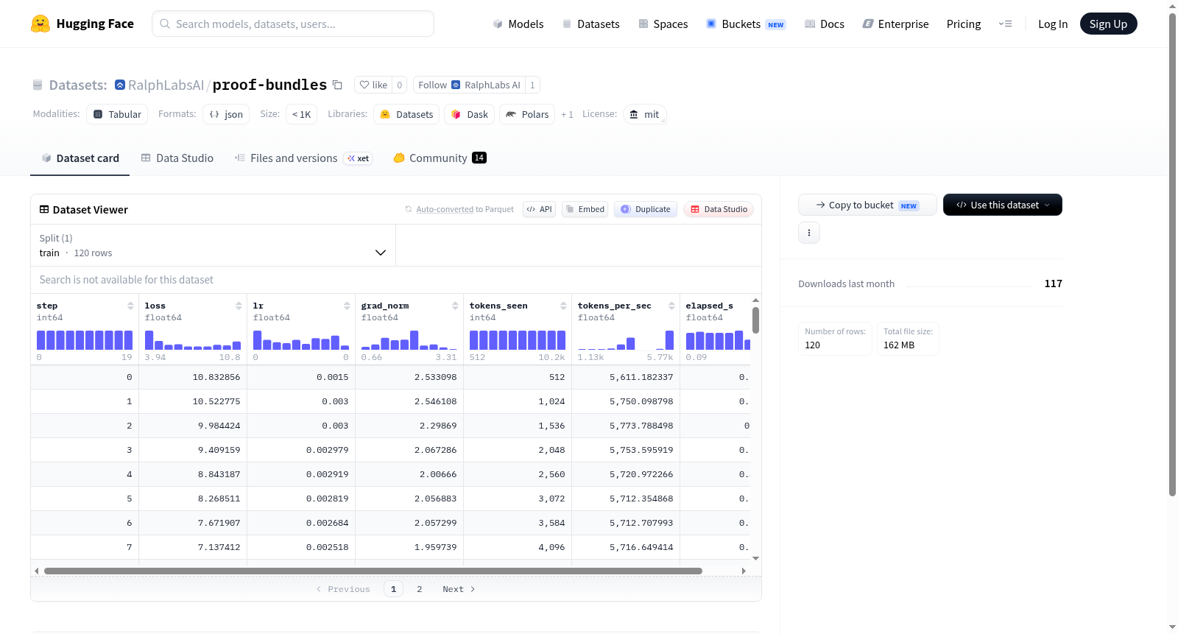Open the Polars library tag
The image size is (1178, 634).
(527, 114)
